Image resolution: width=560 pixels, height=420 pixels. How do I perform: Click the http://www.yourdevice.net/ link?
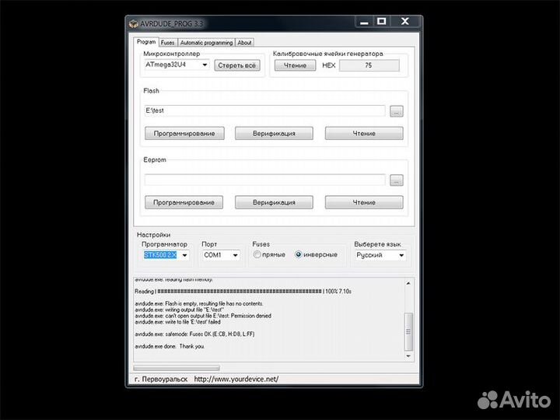pyautogui.click(x=236, y=380)
